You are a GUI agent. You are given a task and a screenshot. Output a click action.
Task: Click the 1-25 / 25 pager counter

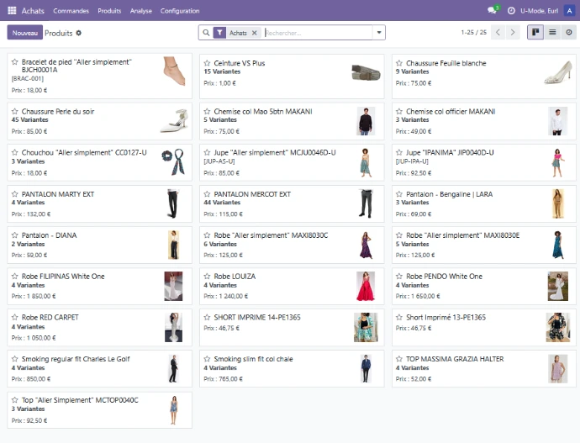pyautogui.click(x=474, y=33)
